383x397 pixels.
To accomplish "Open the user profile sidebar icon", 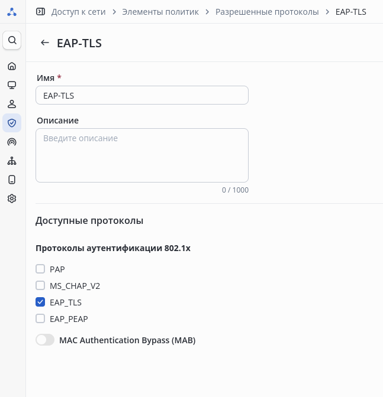I will tap(12, 104).
